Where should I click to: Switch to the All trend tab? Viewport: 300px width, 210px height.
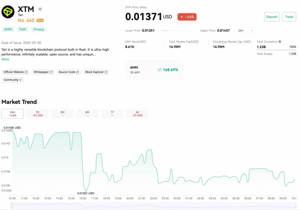click(x=137, y=114)
